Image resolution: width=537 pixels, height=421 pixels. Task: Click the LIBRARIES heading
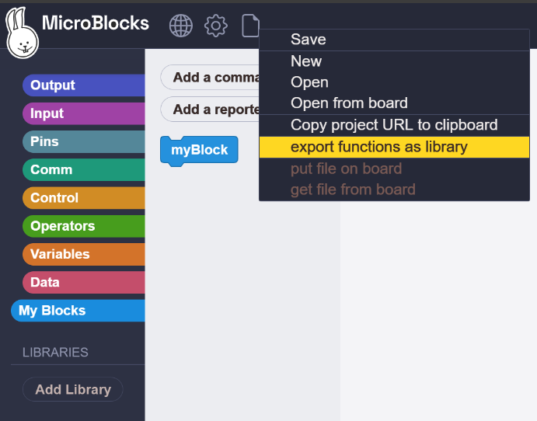(55, 352)
